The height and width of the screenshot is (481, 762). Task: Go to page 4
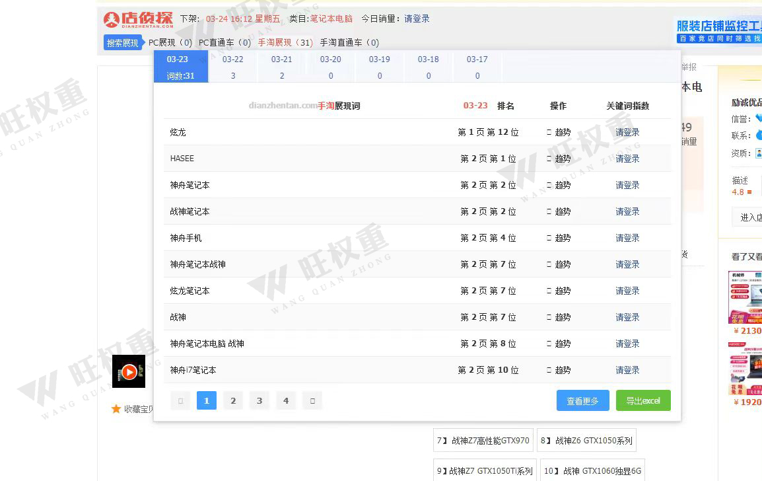pos(286,401)
